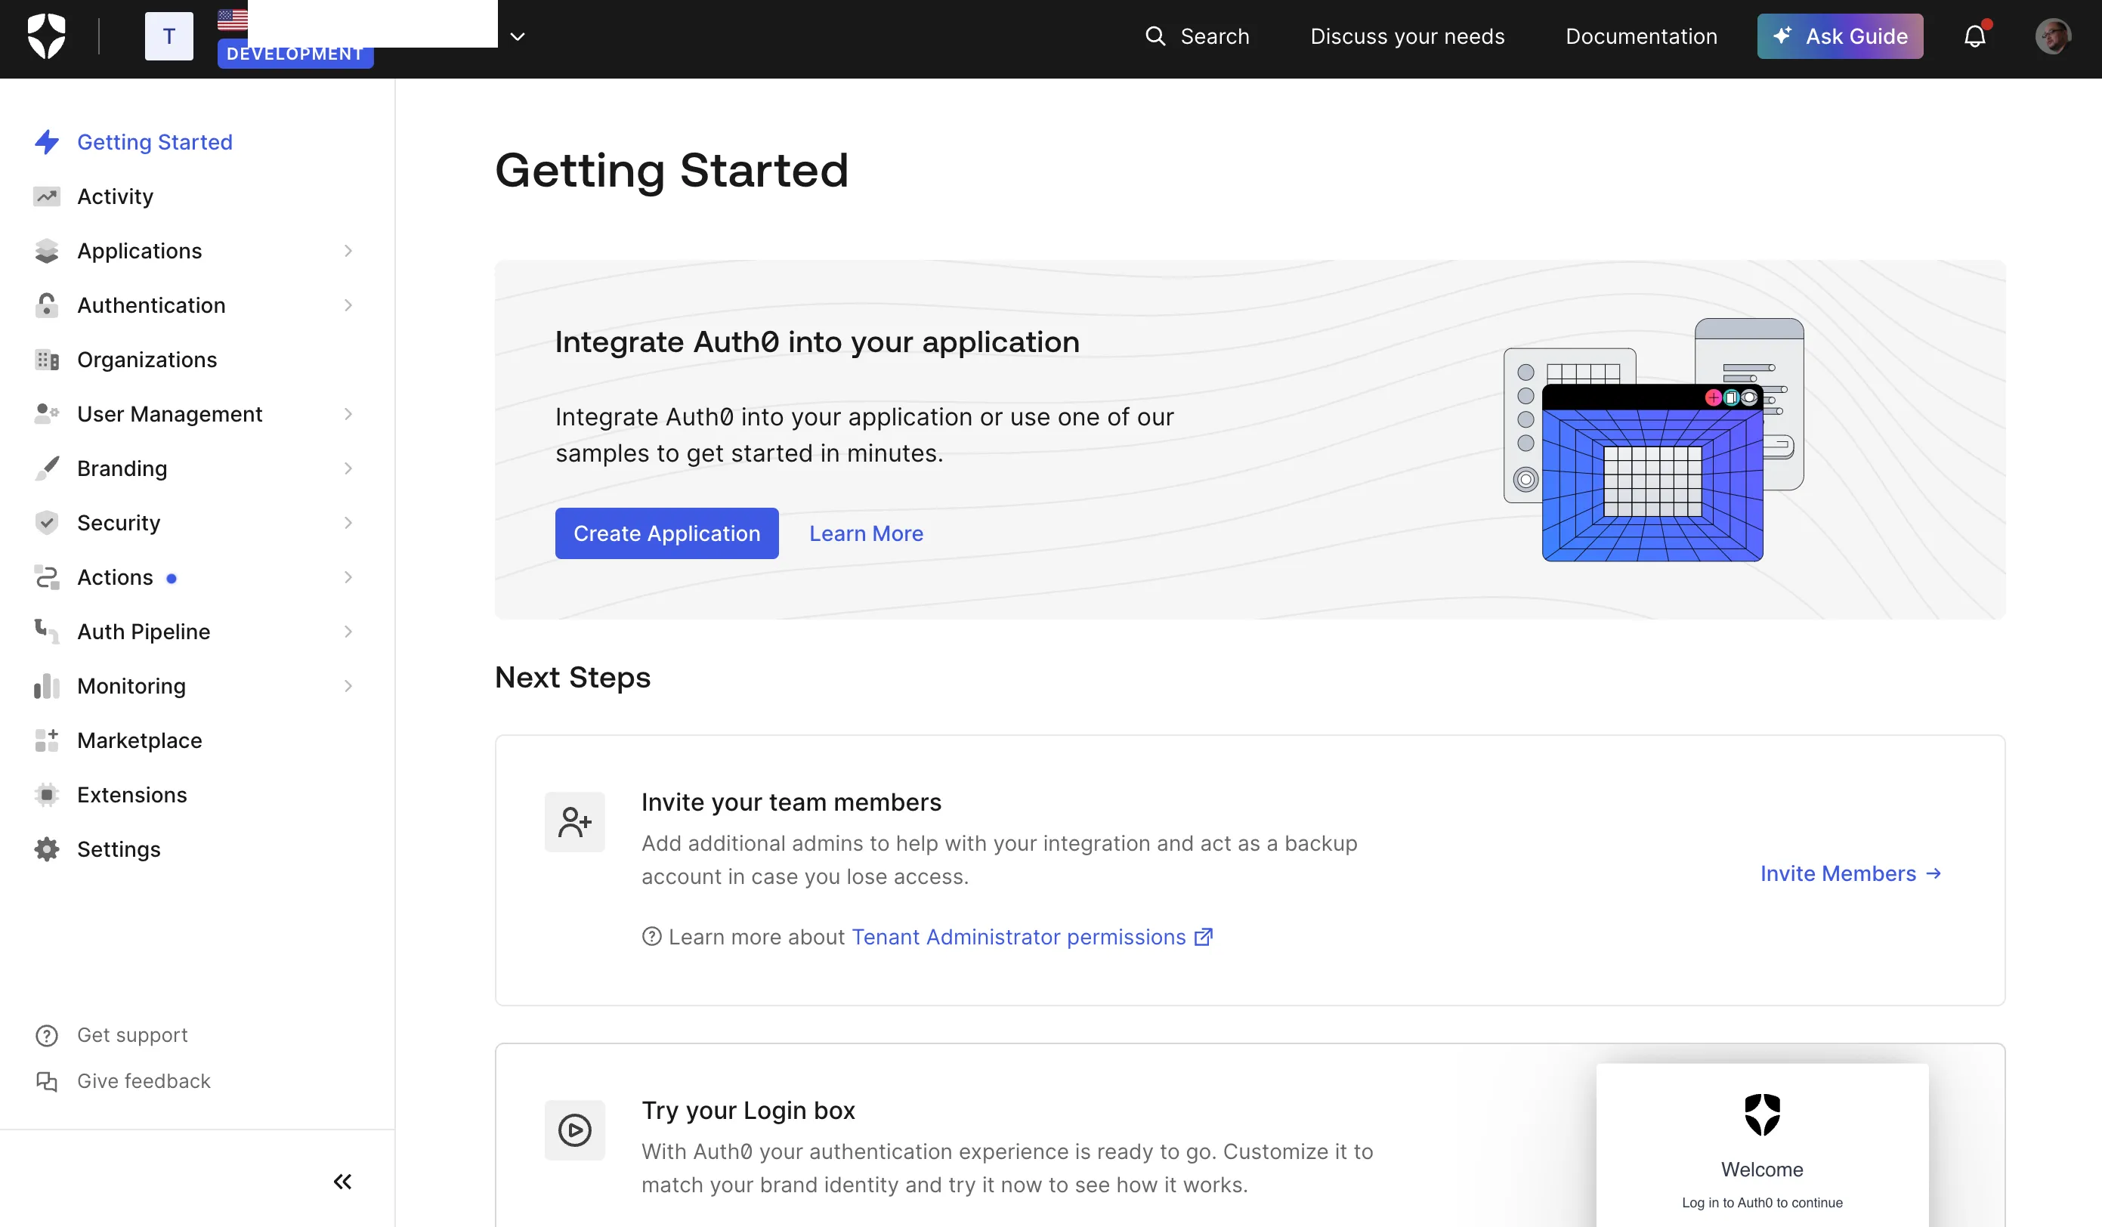Toggle the Actions notification dot
Image resolution: width=2102 pixels, height=1227 pixels.
[x=172, y=579]
